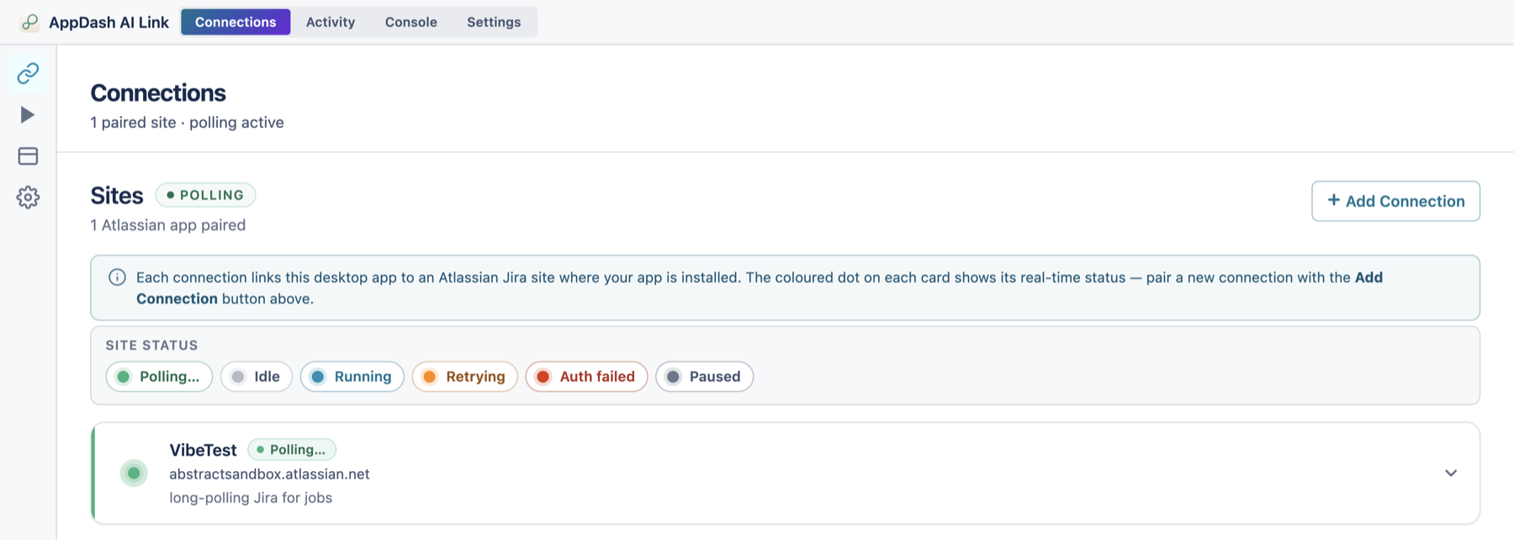Screen dimensions: 1514x540
Task: Open Activity via sidebar play icon
Action: tap(28, 114)
